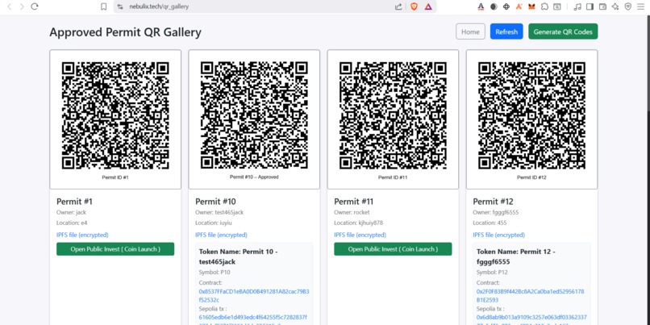Click the Home button
The width and height of the screenshot is (650, 325).
[x=470, y=31]
